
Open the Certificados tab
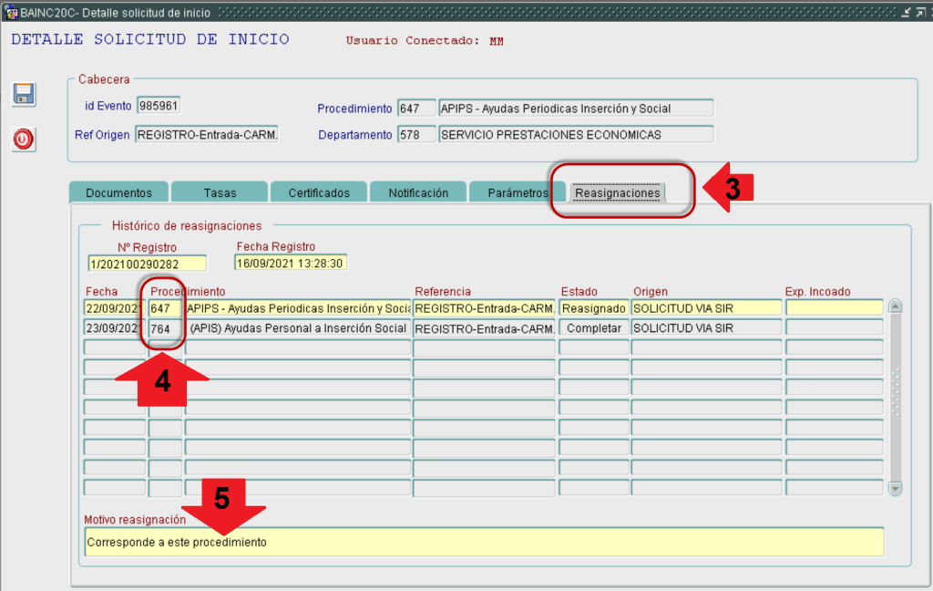pos(319,193)
